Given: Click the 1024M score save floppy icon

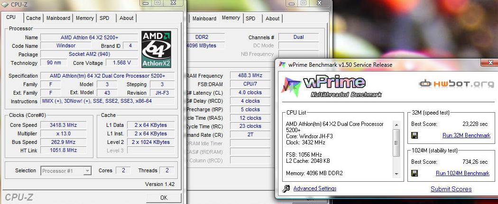Looking at the screenshot, I should click(x=415, y=173).
